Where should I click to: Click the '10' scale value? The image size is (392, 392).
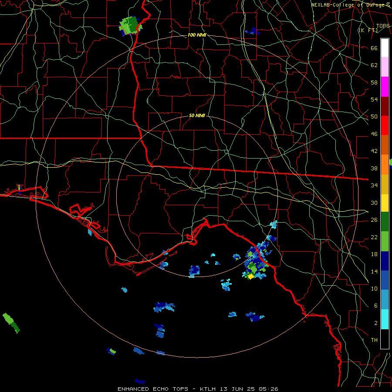pos(374,288)
